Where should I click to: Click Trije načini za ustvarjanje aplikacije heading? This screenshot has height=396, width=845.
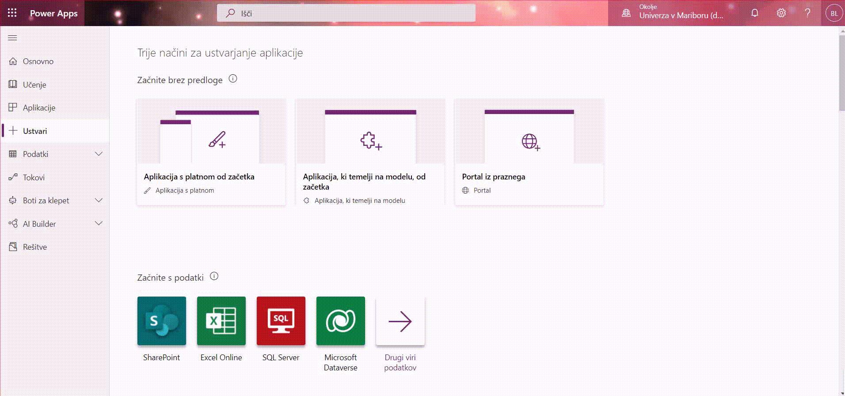(x=220, y=53)
